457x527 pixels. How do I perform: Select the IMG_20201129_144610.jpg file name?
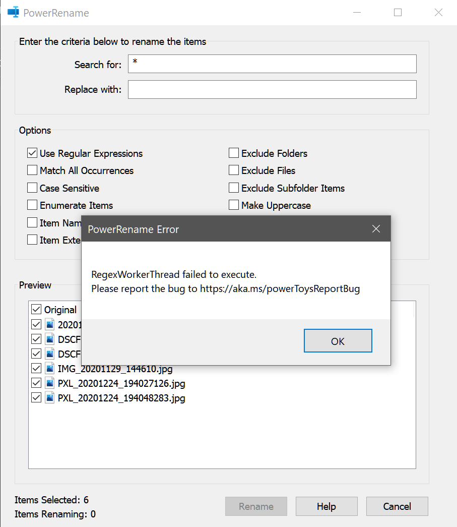pyautogui.click(x=115, y=369)
